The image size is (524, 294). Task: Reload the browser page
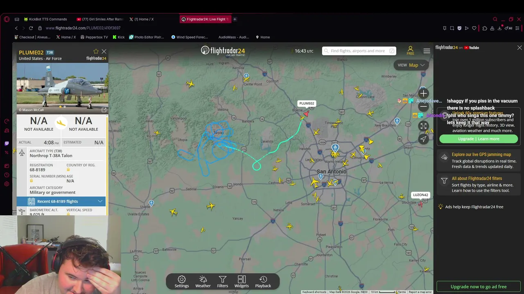click(x=31, y=28)
